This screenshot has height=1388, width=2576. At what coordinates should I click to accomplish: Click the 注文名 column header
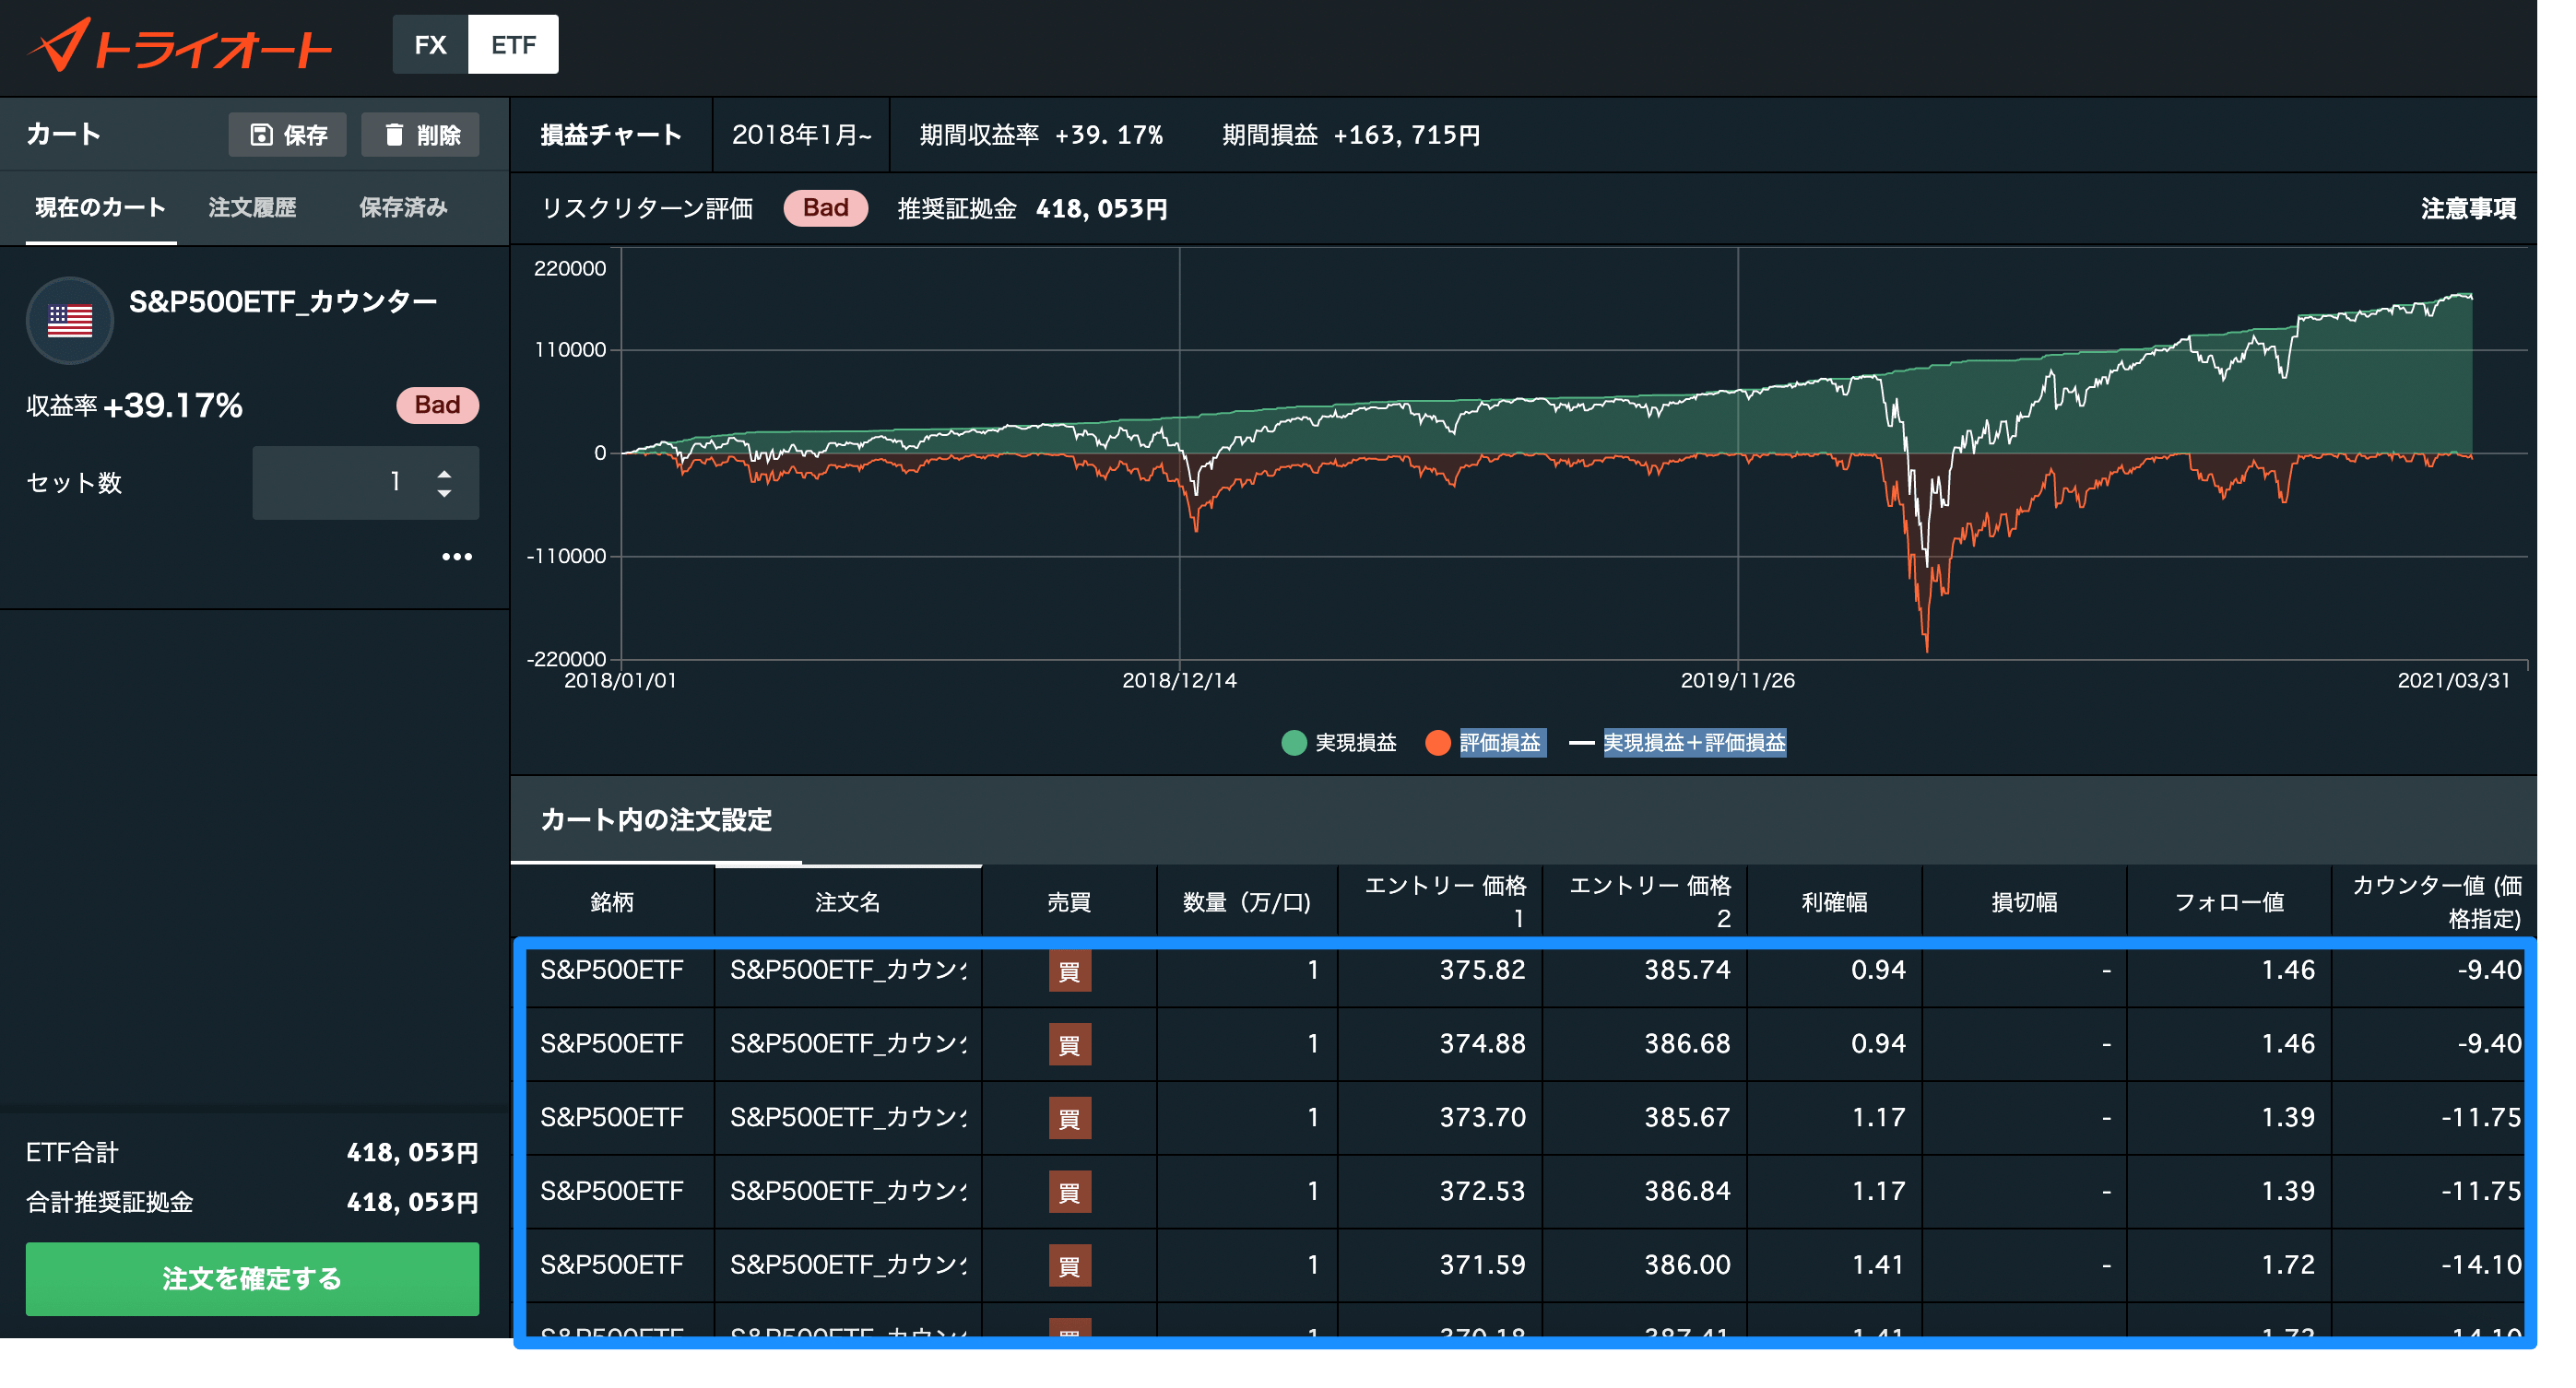click(848, 902)
